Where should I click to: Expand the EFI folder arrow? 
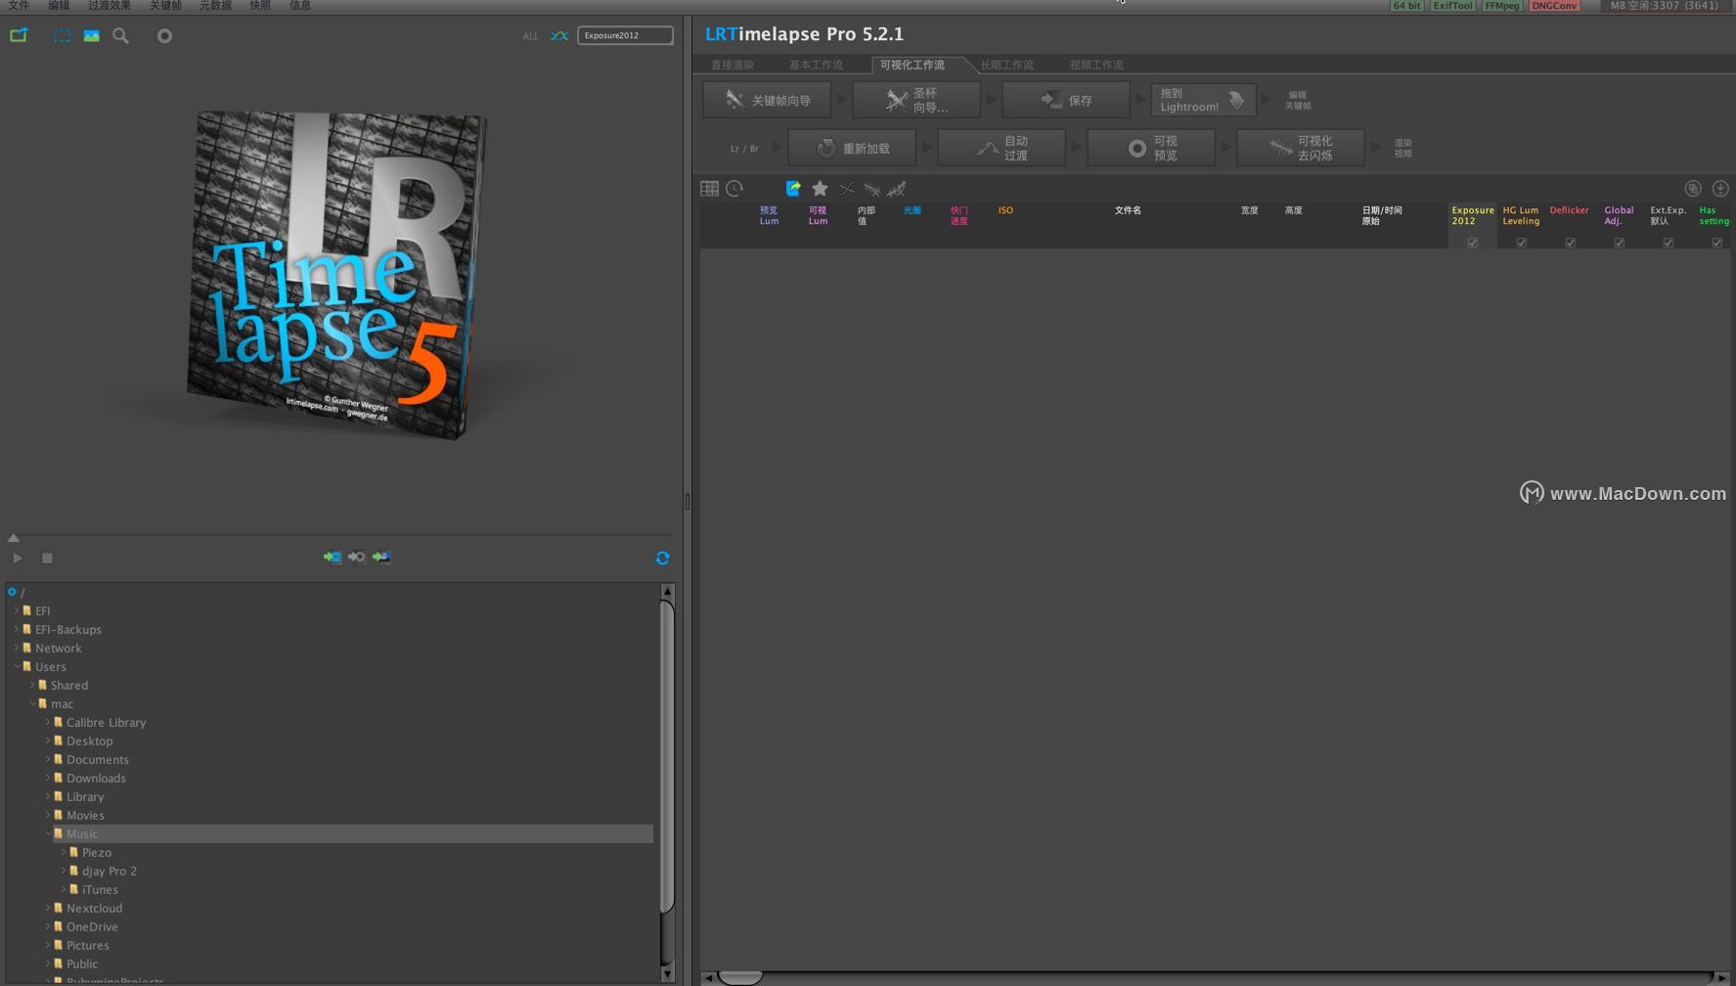16,610
